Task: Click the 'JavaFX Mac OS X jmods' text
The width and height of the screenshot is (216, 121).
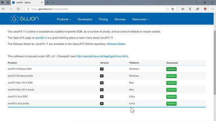Action: pos(21,90)
